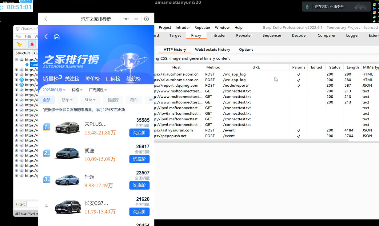Viewport: 379px width, 226px height.
Task: Open the Intruder menu in Burp menu bar
Action: pos(183,28)
